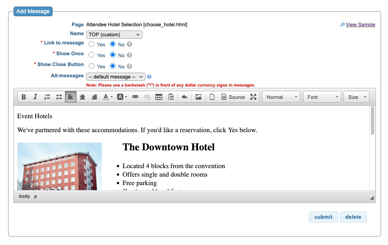Click the hotel building image
The image size is (388, 245).
coord(60,166)
